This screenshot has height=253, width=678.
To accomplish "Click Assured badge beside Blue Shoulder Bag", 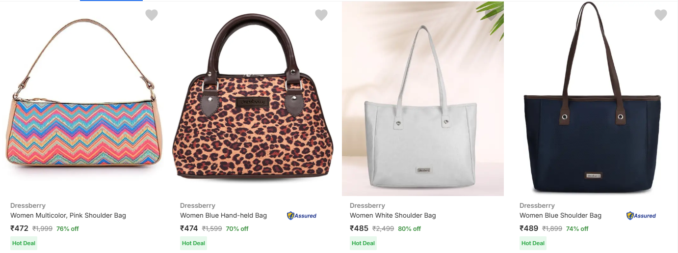I will [641, 216].
